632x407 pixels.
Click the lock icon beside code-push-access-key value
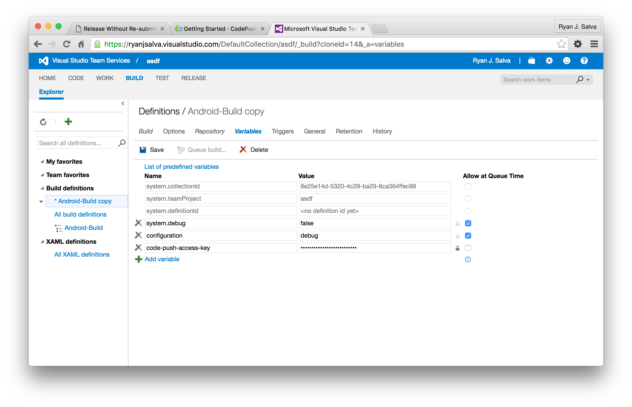click(x=457, y=248)
